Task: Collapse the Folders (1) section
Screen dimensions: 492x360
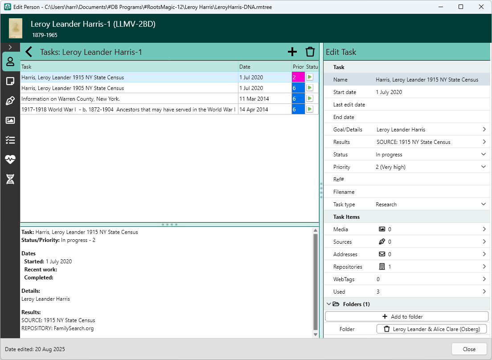Action: 328,304
